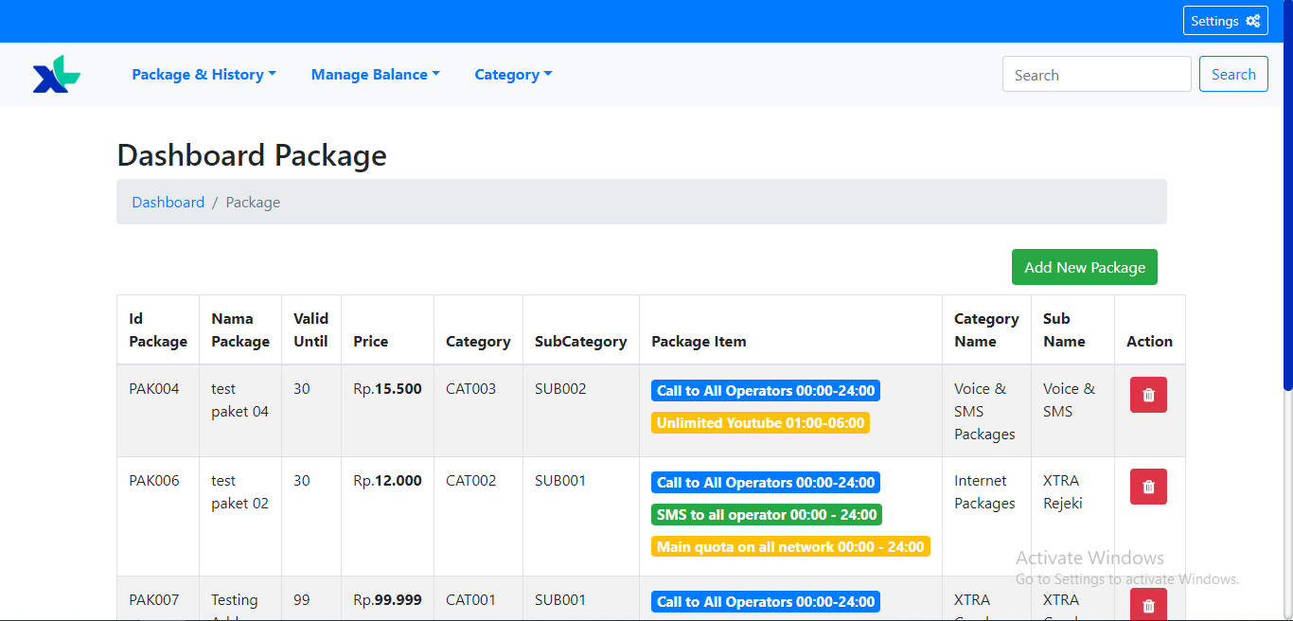Screen dimensions: 1293x621
Task: Click the Package breadcrumb text
Action: click(x=253, y=202)
